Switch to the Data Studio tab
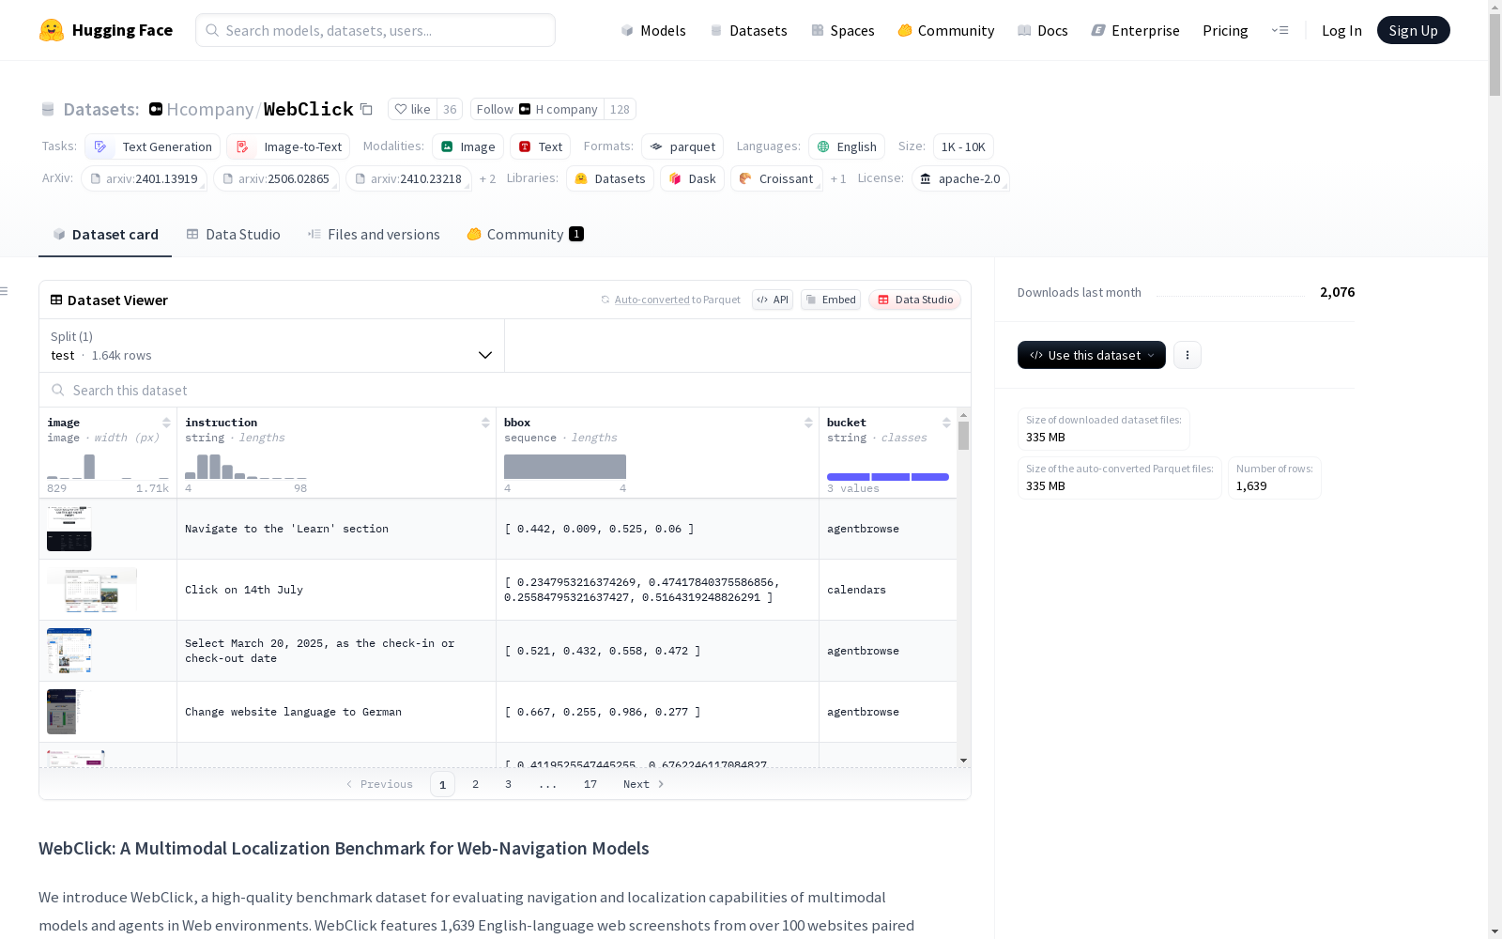Image resolution: width=1502 pixels, height=939 pixels. (234, 235)
